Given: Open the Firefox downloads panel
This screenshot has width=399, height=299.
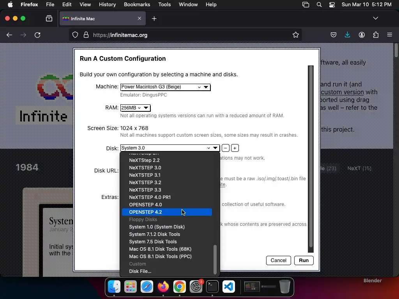Looking at the screenshot, I should (x=347, y=35).
